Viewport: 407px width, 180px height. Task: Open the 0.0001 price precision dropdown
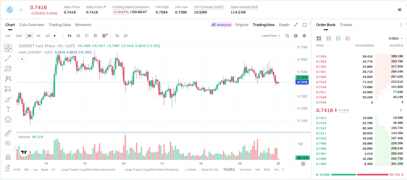396,38
